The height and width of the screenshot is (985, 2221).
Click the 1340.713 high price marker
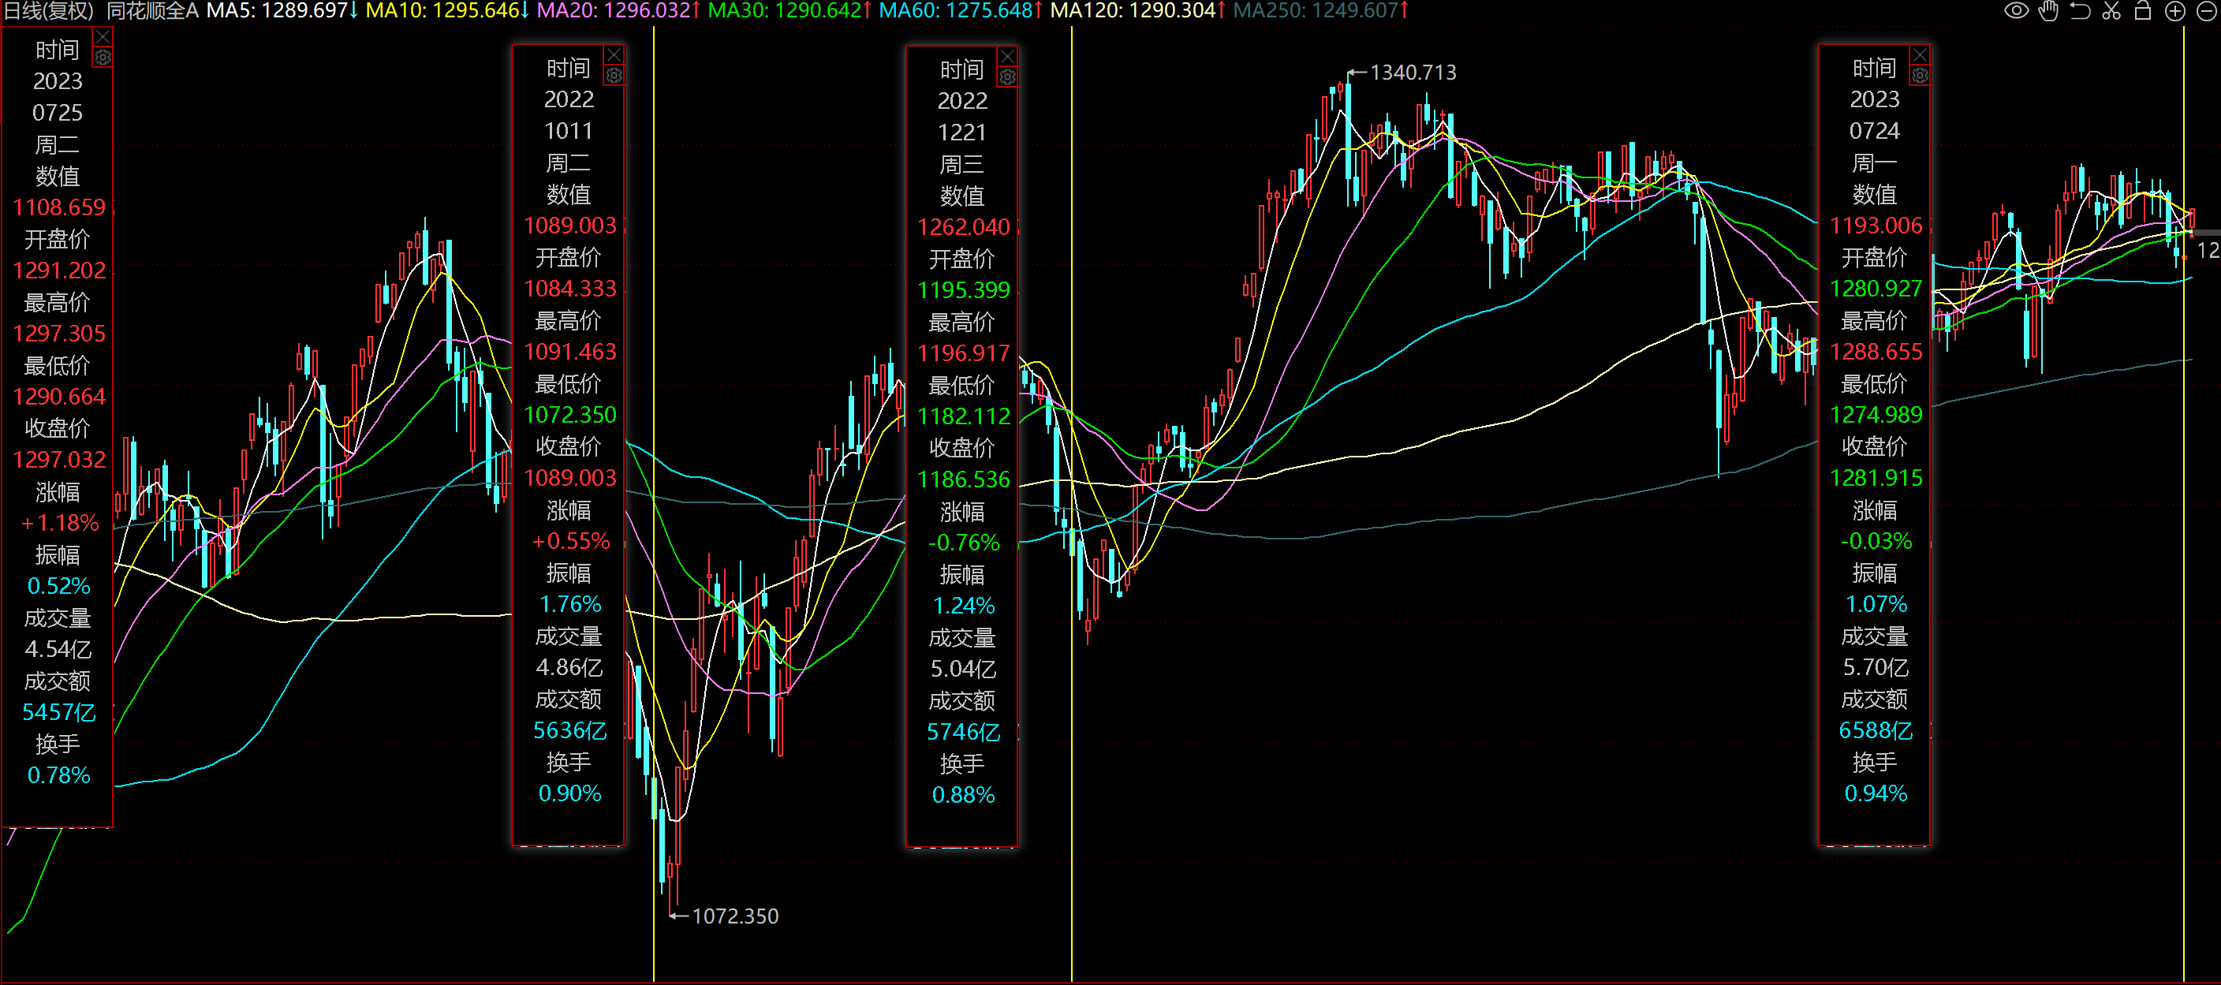click(1413, 73)
